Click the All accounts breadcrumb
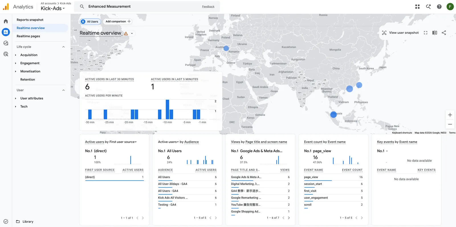This screenshot has width=456, height=227. point(48,3)
